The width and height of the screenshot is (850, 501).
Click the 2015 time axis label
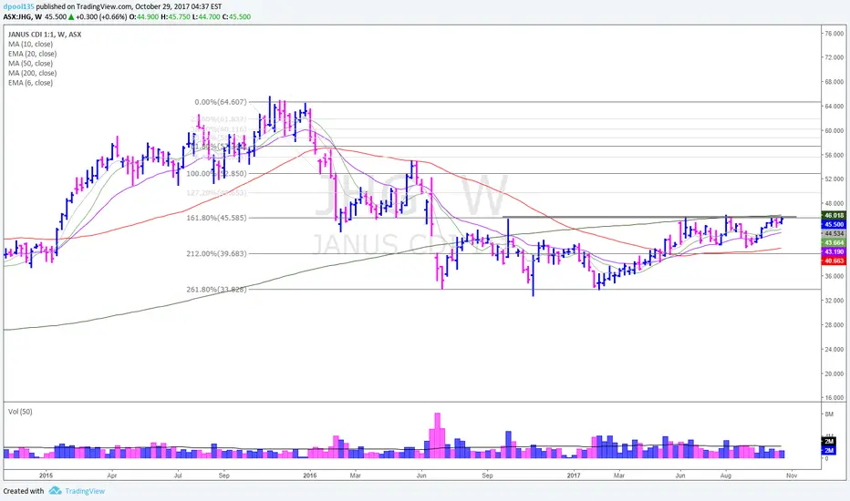pos(46,476)
